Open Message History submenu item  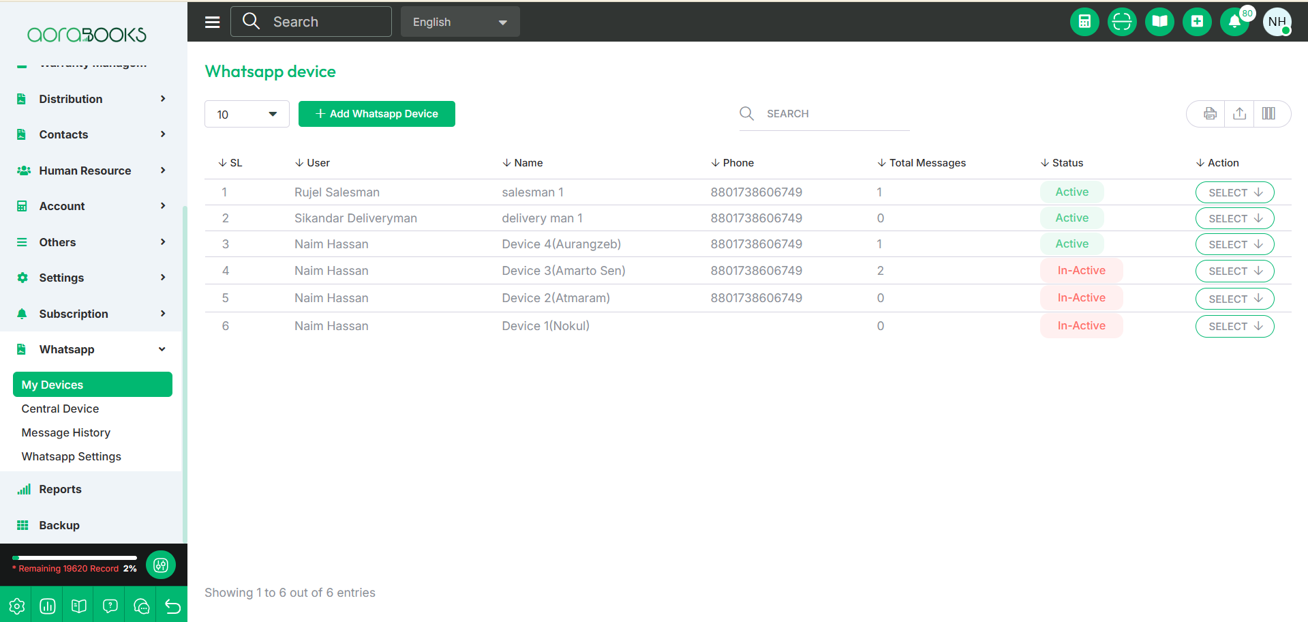click(x=66, y=432)
